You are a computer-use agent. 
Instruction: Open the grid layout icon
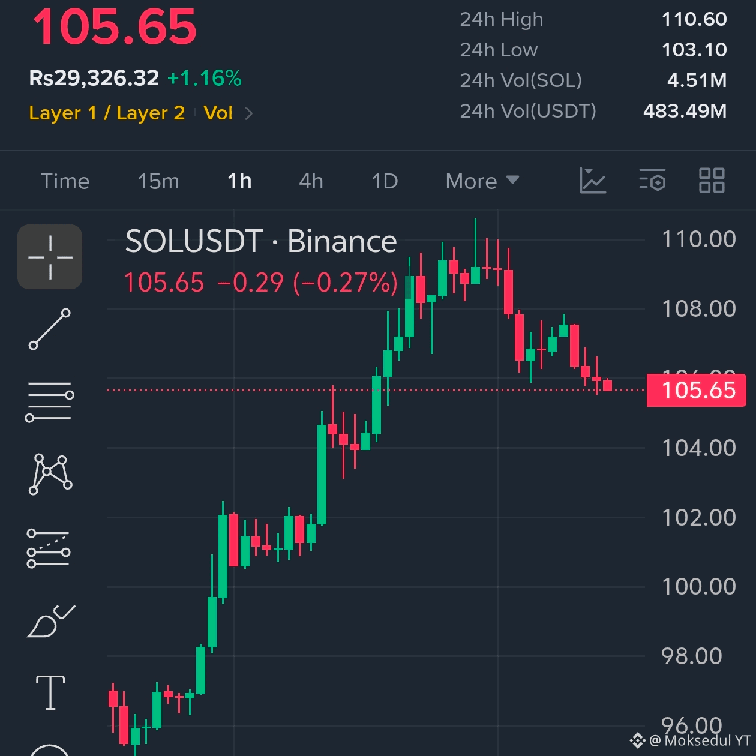click(x=712, y=181)
